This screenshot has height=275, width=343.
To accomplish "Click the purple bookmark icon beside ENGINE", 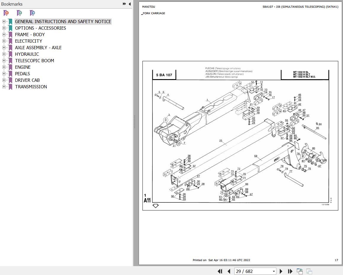I will click(10, 67).
